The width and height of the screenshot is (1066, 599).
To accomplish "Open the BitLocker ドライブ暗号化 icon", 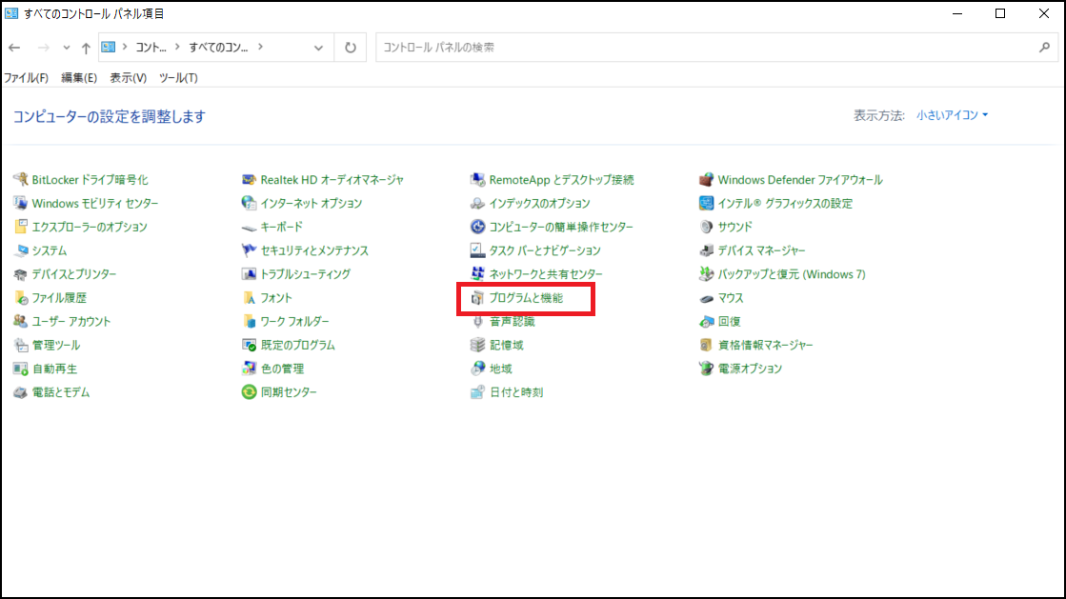I will click(x=20, y=179).
